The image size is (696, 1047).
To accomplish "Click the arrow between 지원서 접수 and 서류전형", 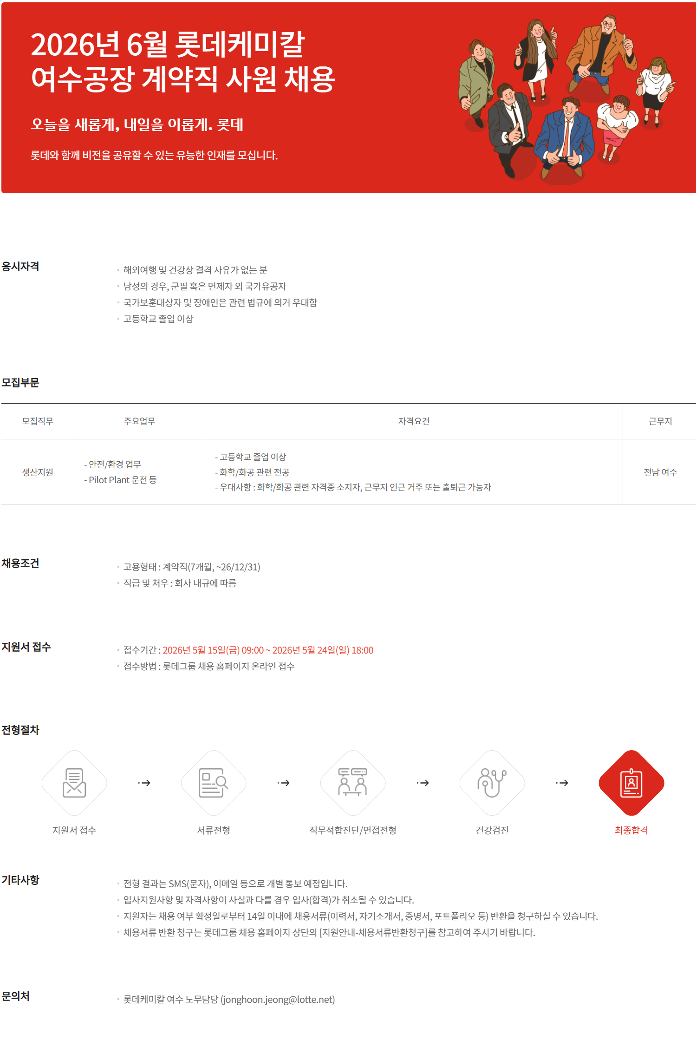I will [x=144, y=783].
